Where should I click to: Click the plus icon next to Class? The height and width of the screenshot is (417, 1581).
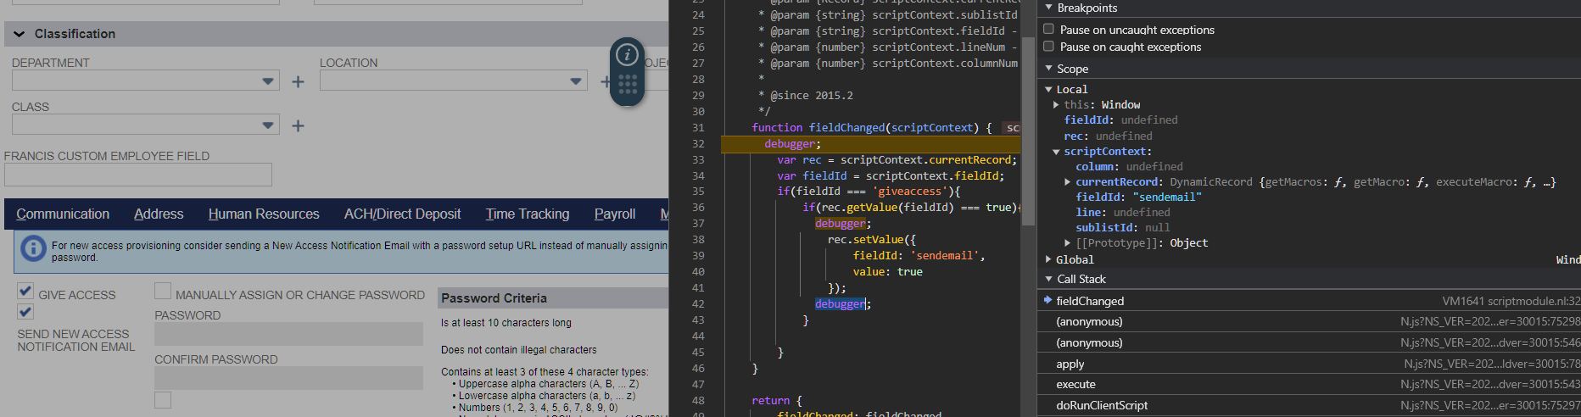click(298, 126)
